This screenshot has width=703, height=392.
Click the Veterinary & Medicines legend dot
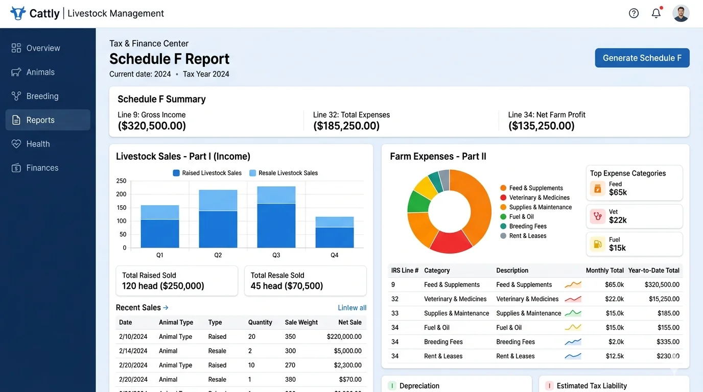click(x=503, y=198)
